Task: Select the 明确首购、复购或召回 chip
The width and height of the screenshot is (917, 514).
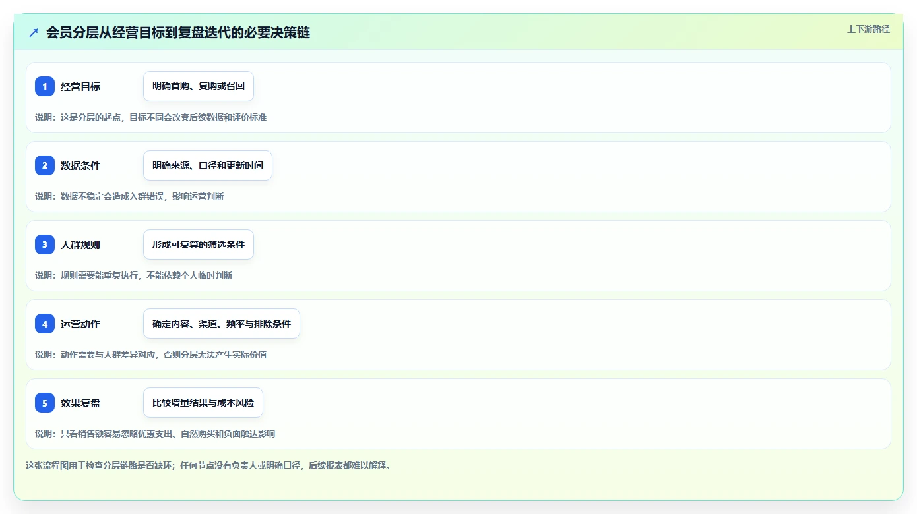Action: 199,86
